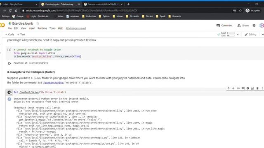The width and height of the screenshot is (264, 148).
Task: Close the Exercise.ipynb browser tab
Action: [79, 4]
